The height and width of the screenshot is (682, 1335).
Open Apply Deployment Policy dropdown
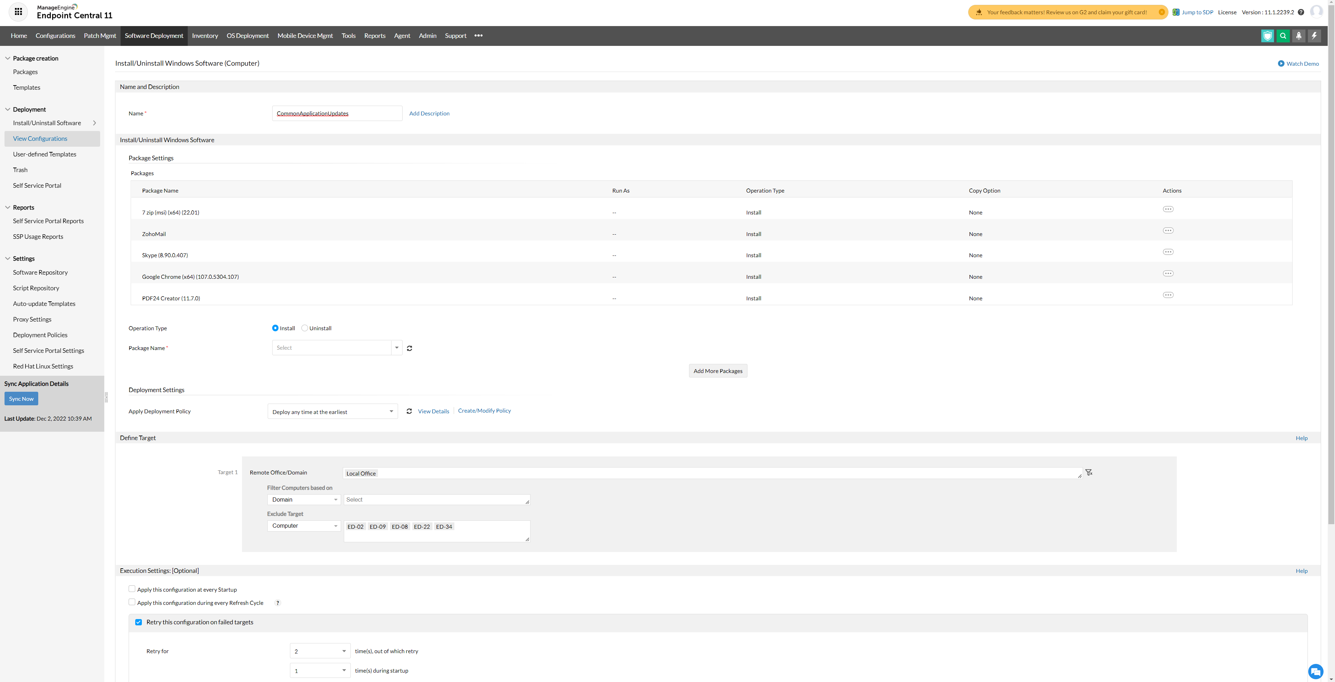[x=332, y=412]
